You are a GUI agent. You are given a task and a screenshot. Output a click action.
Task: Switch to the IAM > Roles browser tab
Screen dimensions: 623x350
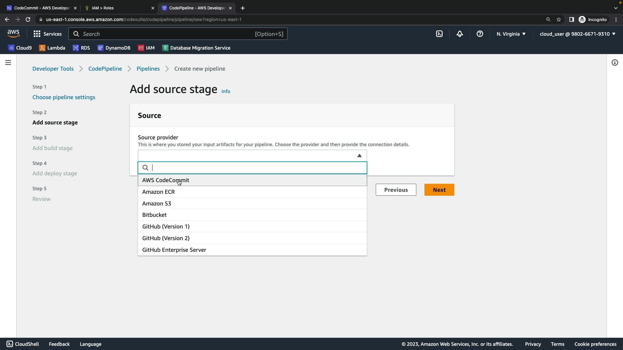(117, 8)
